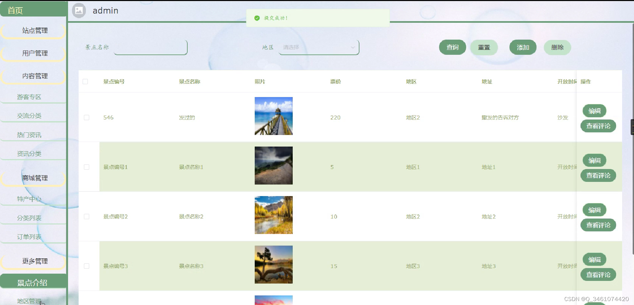This screenshot has width=634, height=305.
Task: Click the cell 地区1
Action: click(x=413, y=167)
